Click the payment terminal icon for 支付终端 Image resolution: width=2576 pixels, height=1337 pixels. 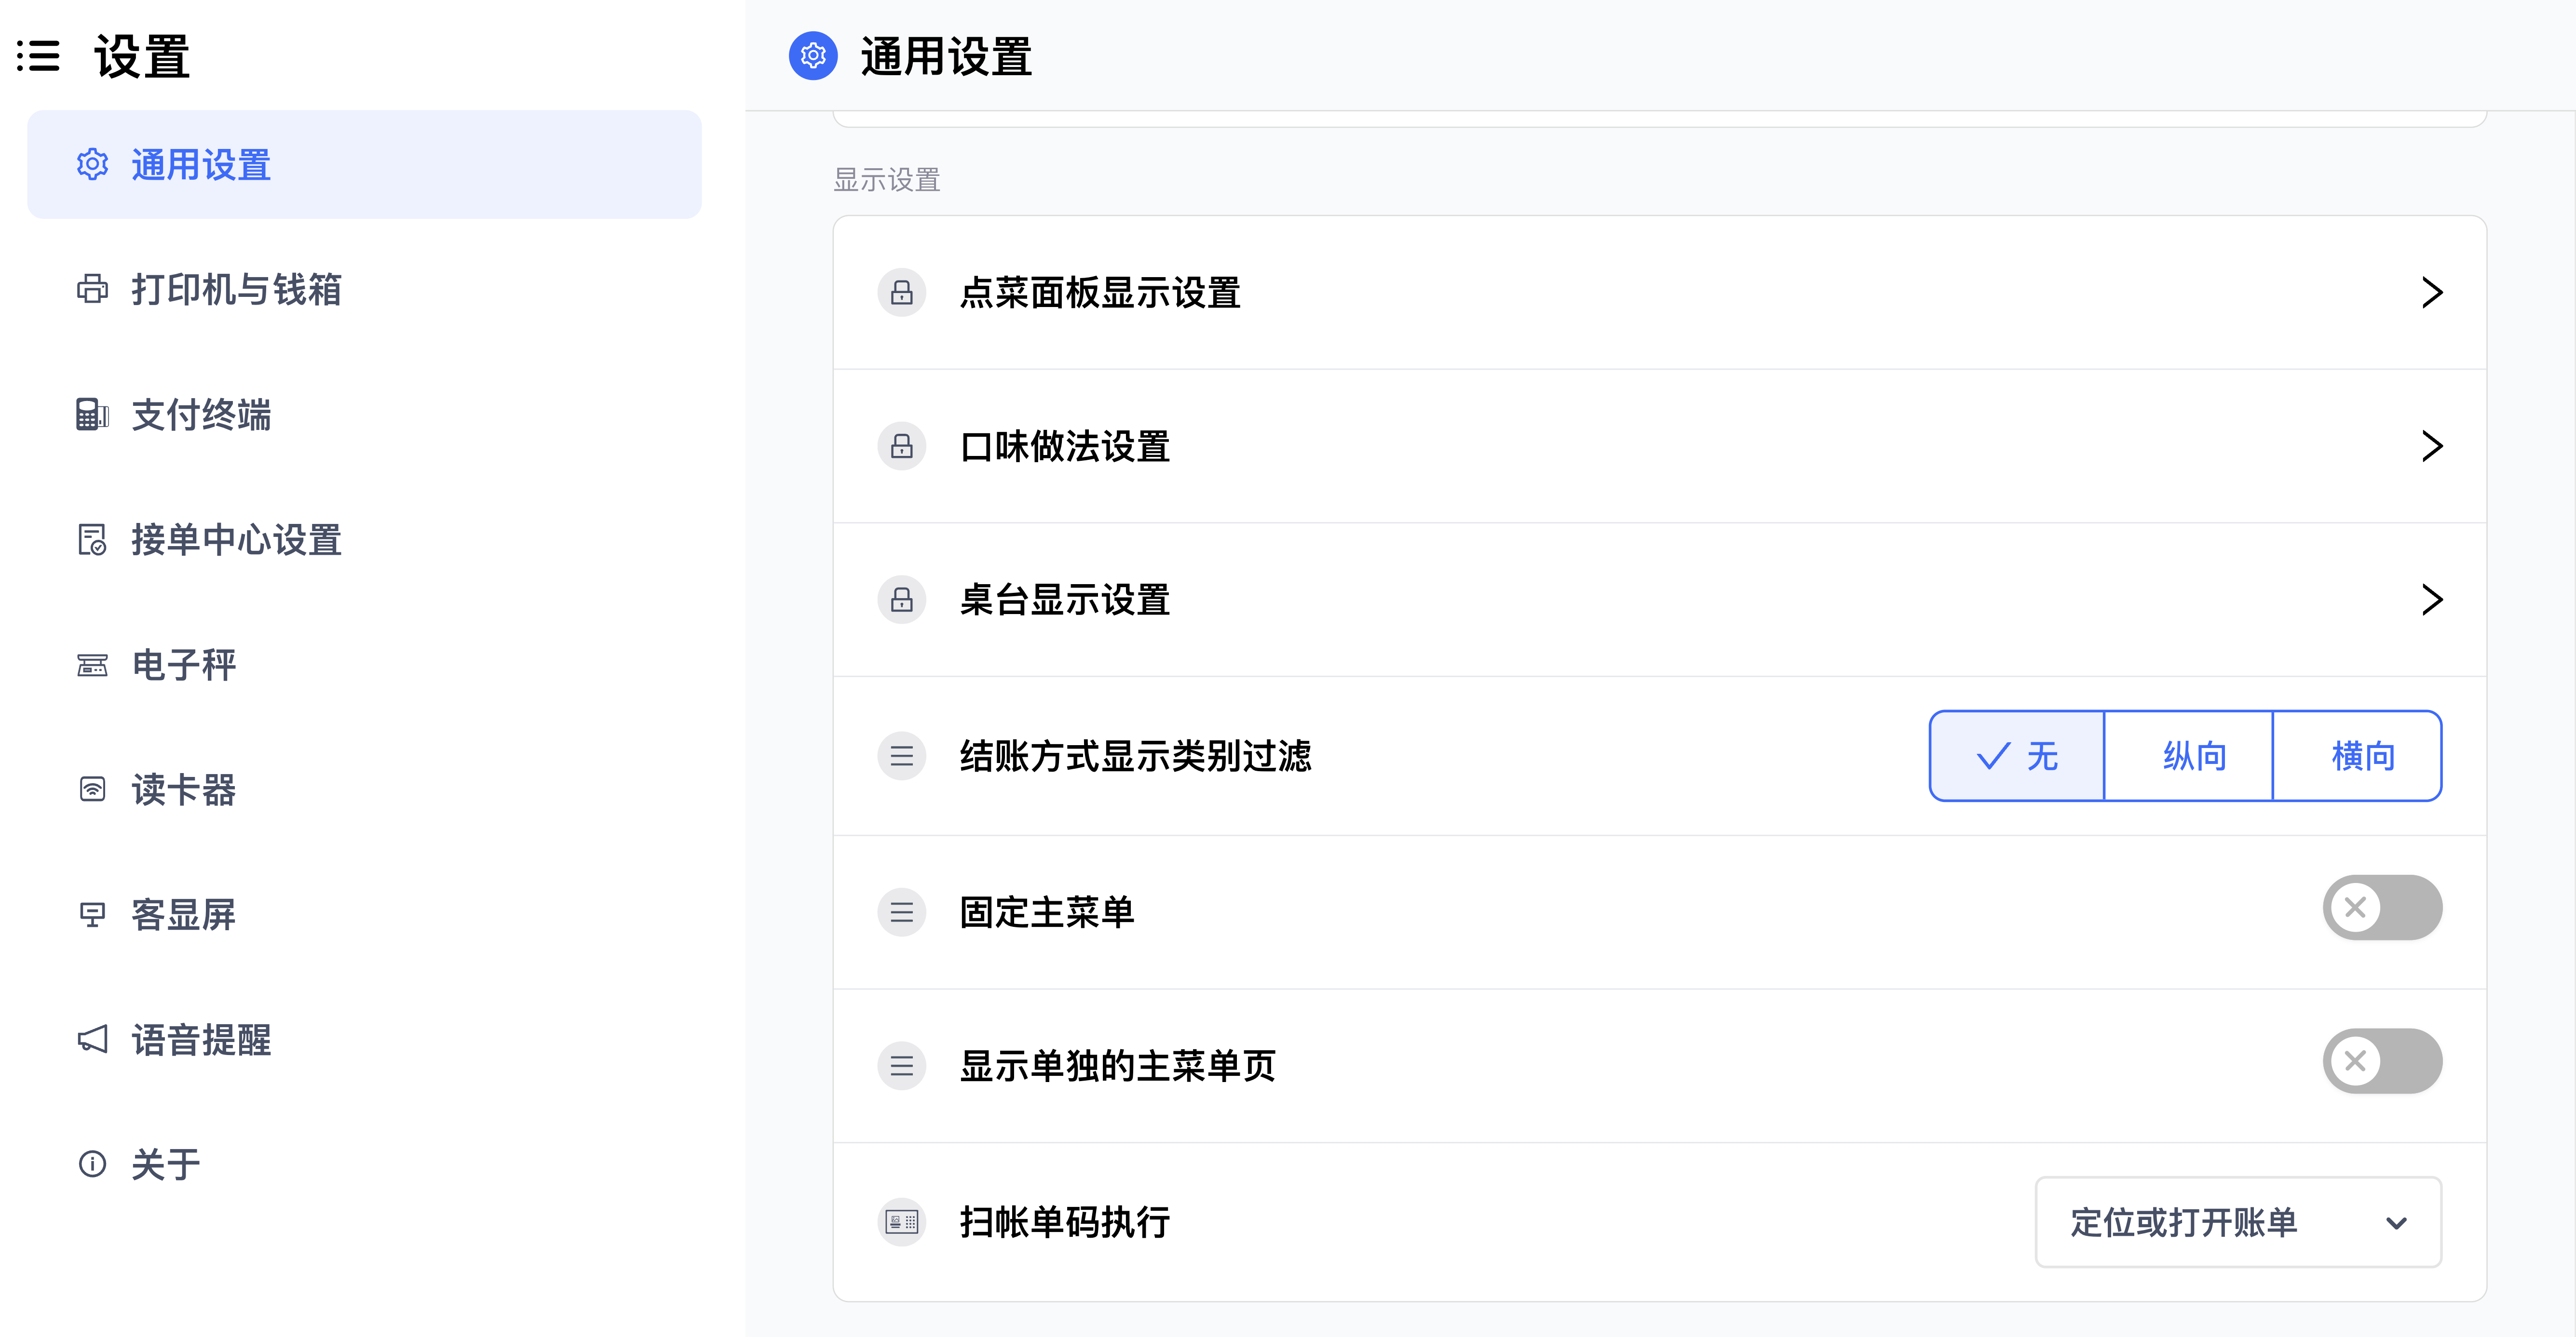click(92, 414)
